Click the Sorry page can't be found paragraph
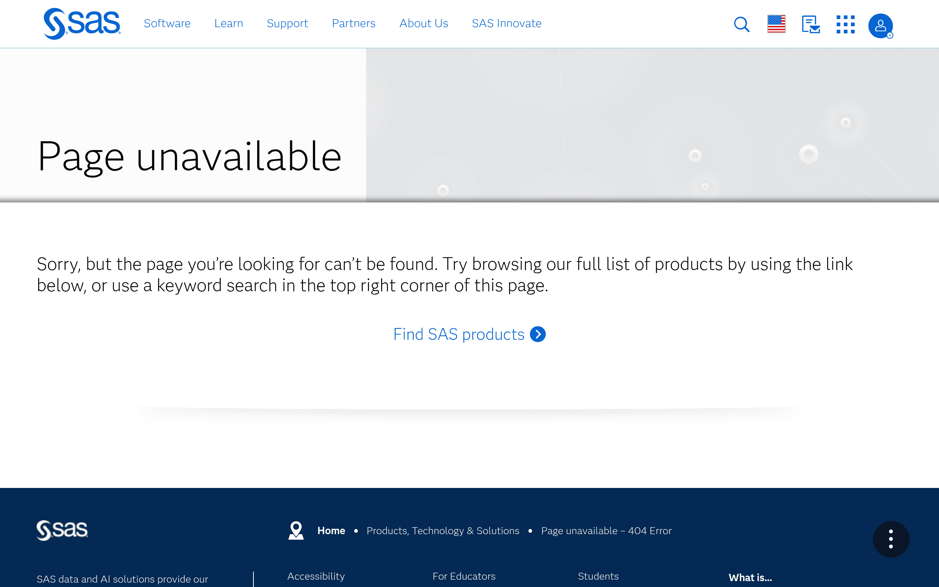The width and height of the screenshot is (939, 587). pos(445,274)
